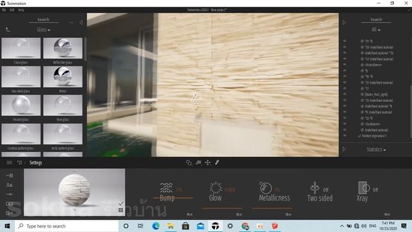Image resolution: width=412 pixels, height=232 pixels.
Task: Open Windows Settings gear in taskbar
Action: pyautogui.click(x=230, y=226)
